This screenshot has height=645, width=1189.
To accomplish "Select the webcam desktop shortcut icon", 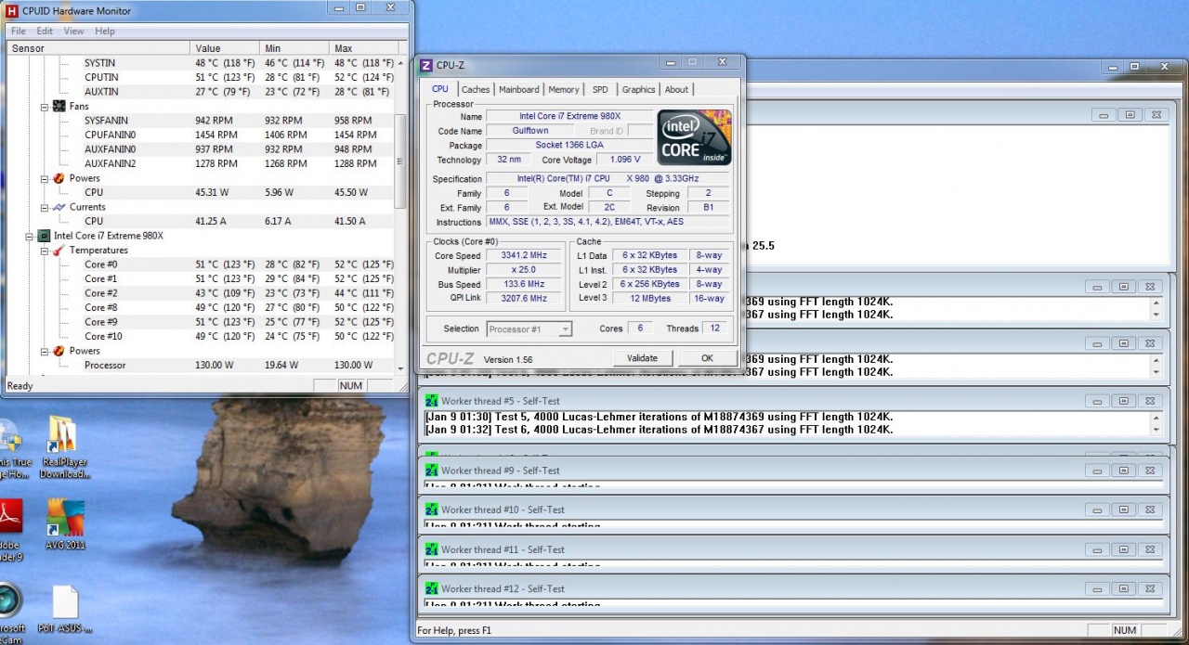I will (x=11, y=608).
